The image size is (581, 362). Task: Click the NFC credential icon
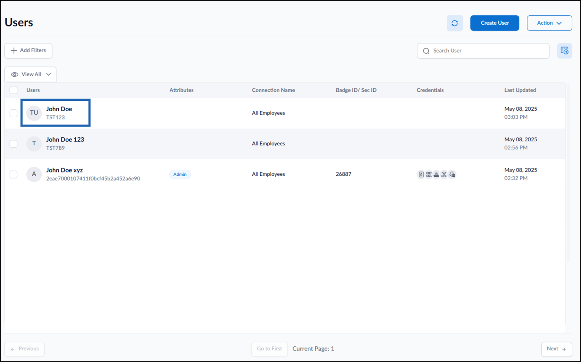444,174
